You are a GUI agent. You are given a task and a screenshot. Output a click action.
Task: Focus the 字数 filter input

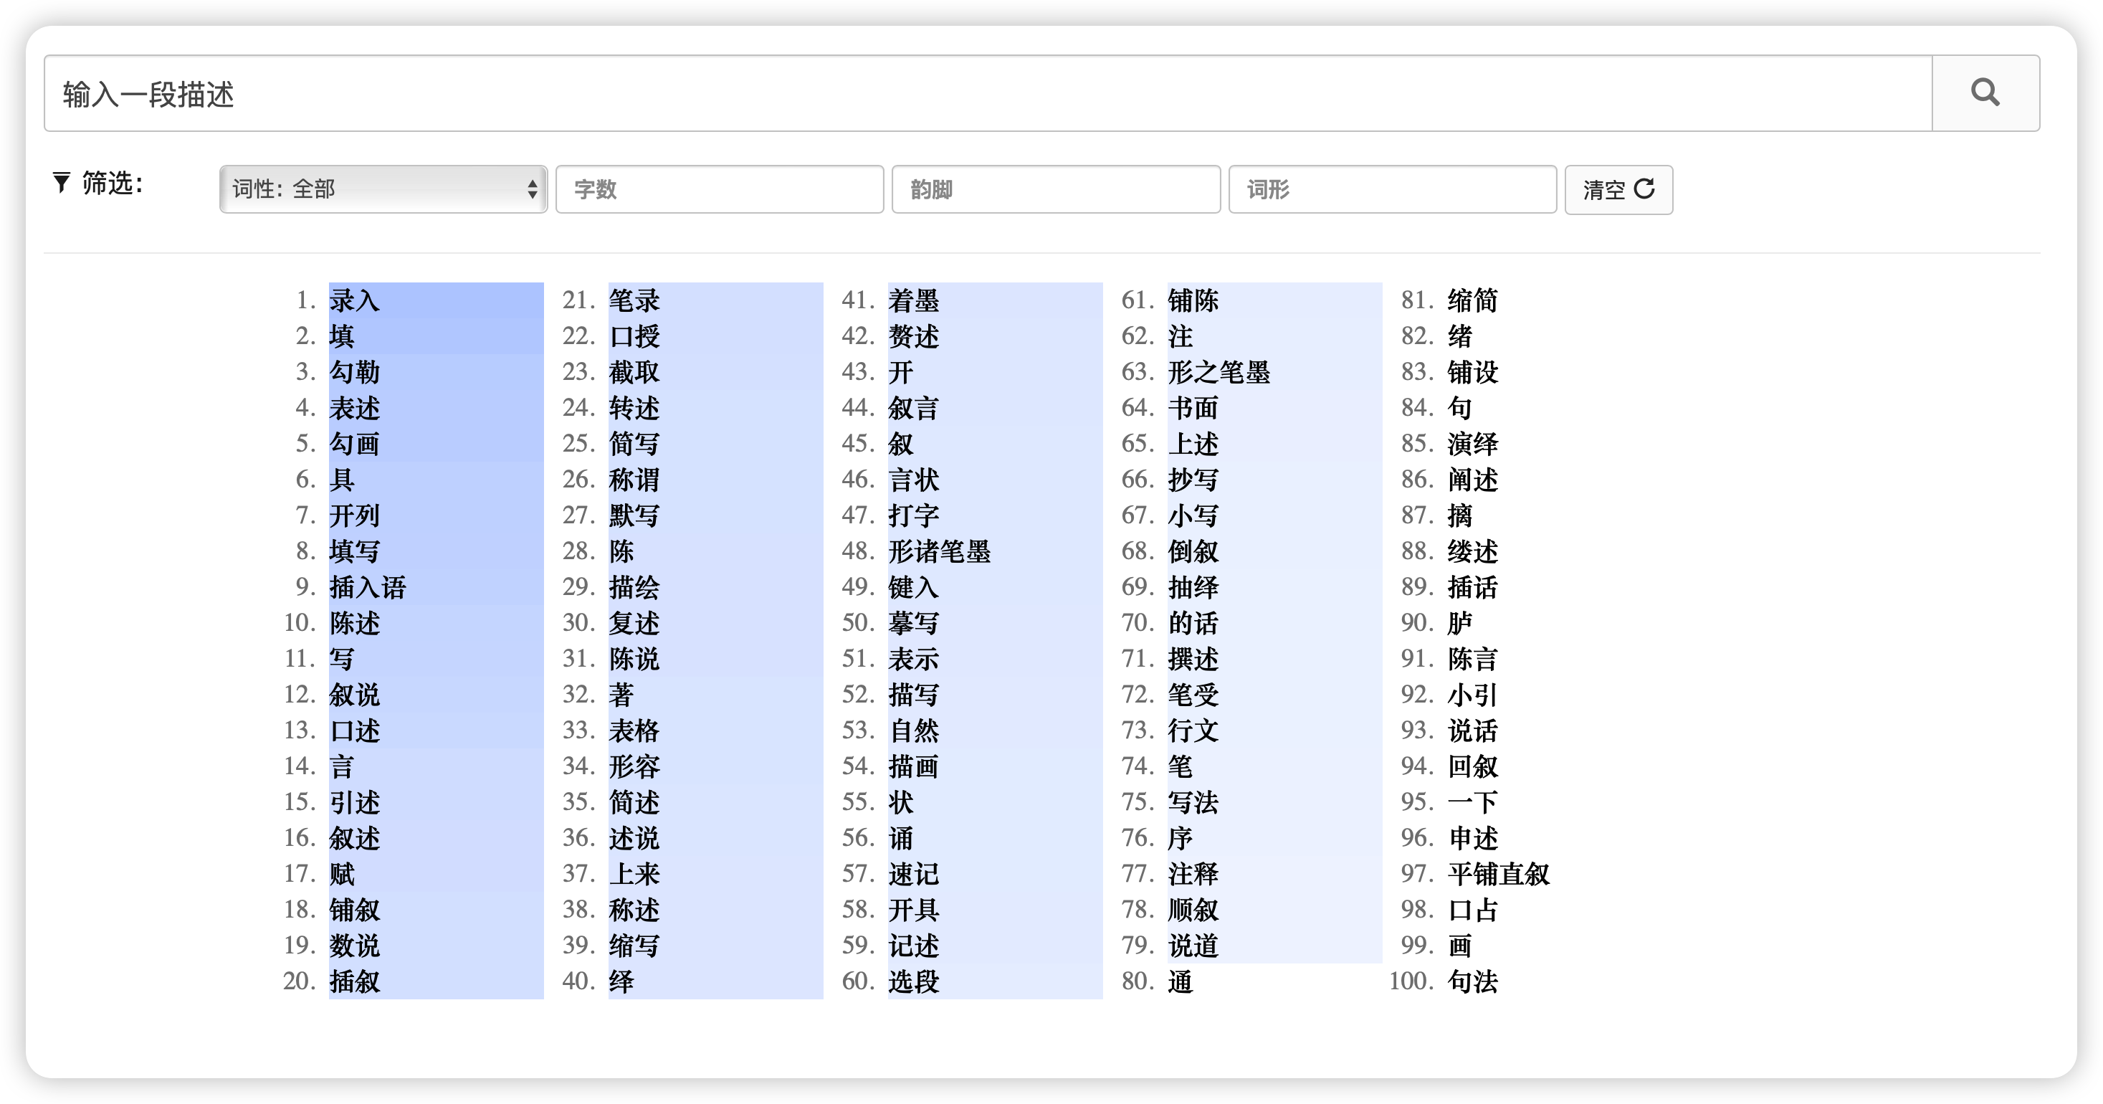tap(719, 189)
